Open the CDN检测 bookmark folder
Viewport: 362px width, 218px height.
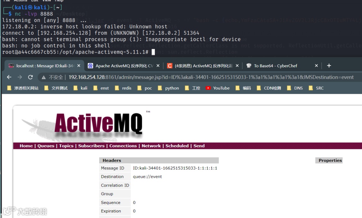pos(269,88)
